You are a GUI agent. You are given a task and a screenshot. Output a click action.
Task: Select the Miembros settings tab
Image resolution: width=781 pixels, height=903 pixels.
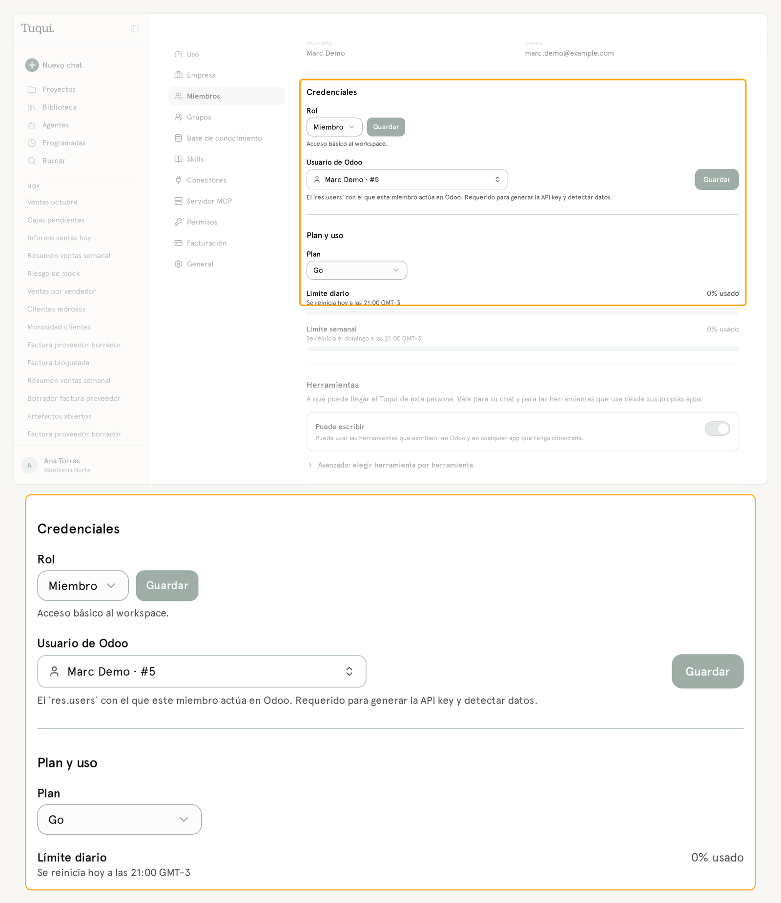click(x=226, y=96)
